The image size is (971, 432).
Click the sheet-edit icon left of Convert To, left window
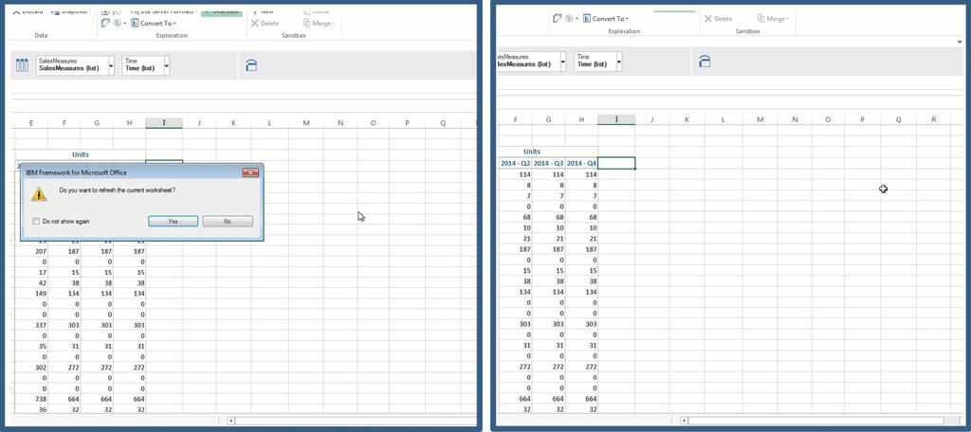pos(105,24)
